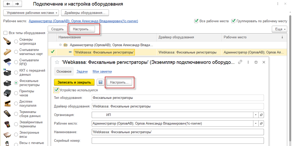292x146 pixels.
Task: Maximize the Webkassa form window
Action: [x=256, y=62]
